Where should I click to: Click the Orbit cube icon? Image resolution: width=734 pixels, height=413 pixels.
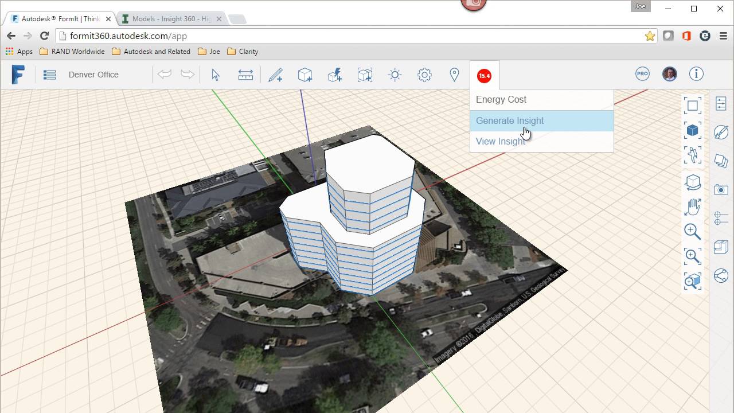click(693, 182)
